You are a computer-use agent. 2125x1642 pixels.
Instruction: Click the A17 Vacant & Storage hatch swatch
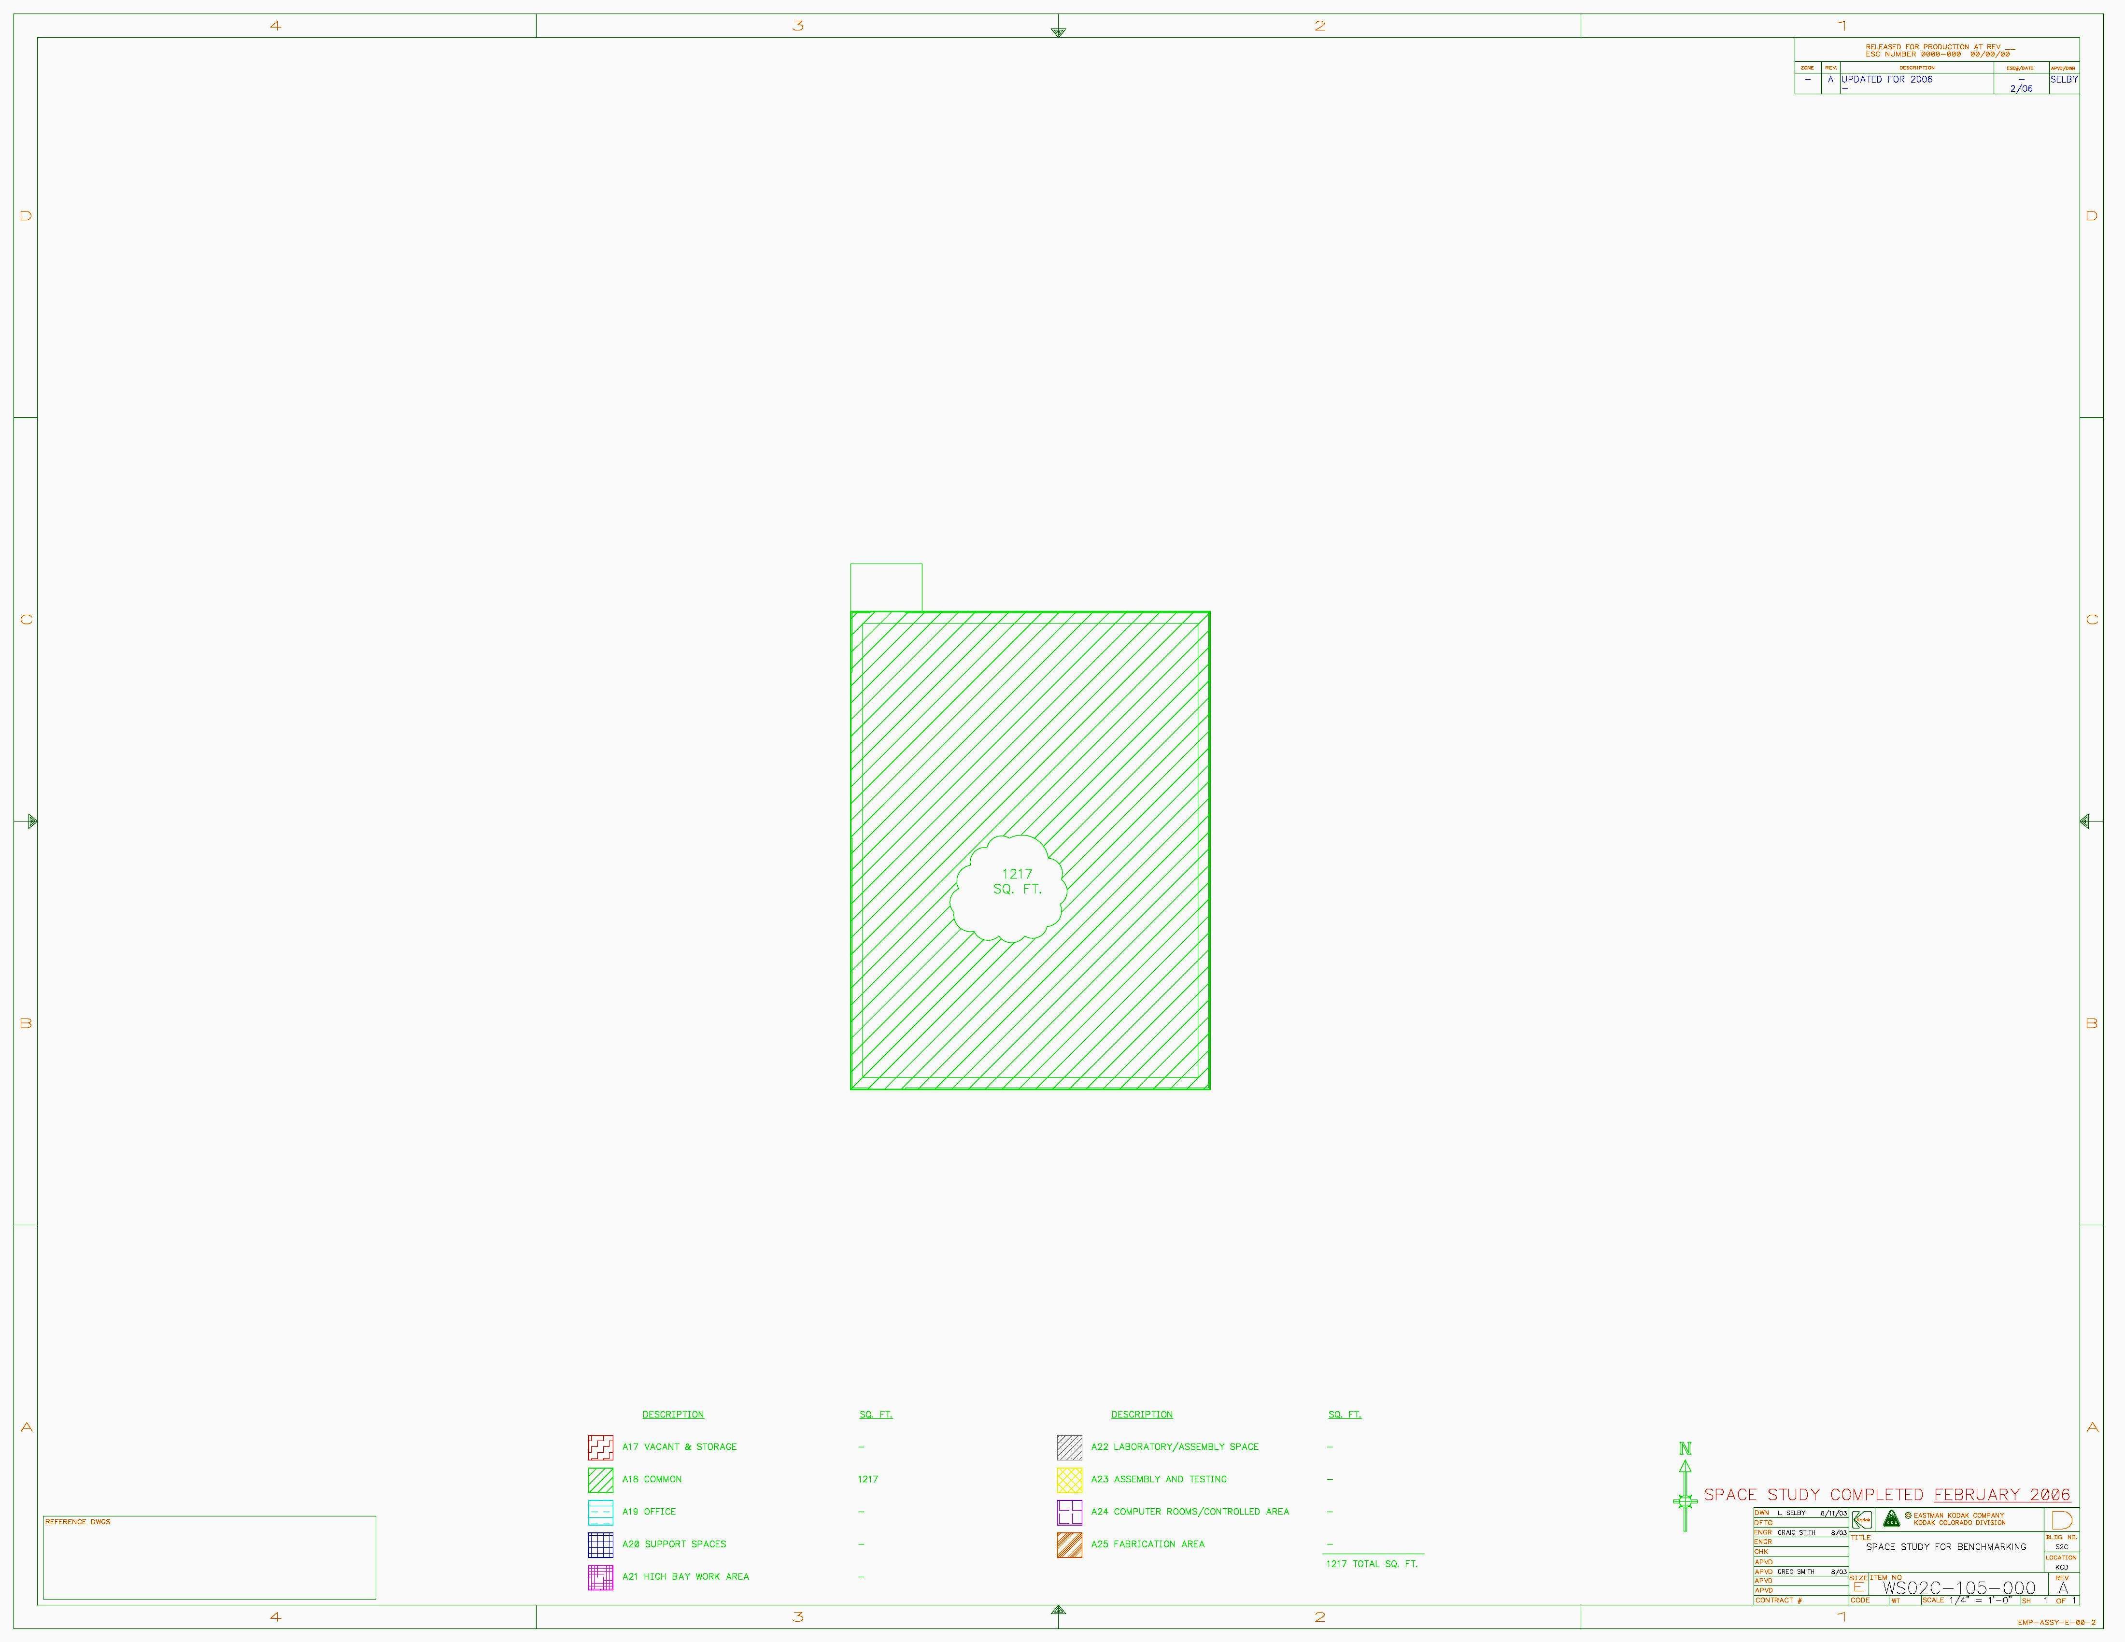tap(600, 1447)
